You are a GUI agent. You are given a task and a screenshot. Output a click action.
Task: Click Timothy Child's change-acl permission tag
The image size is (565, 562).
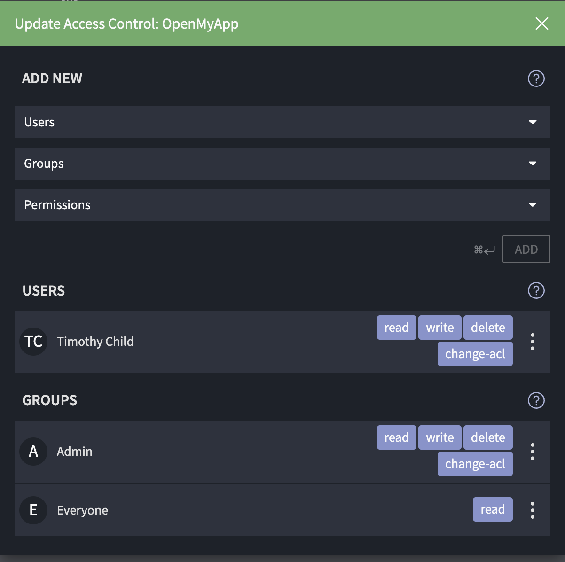point(475,354)
